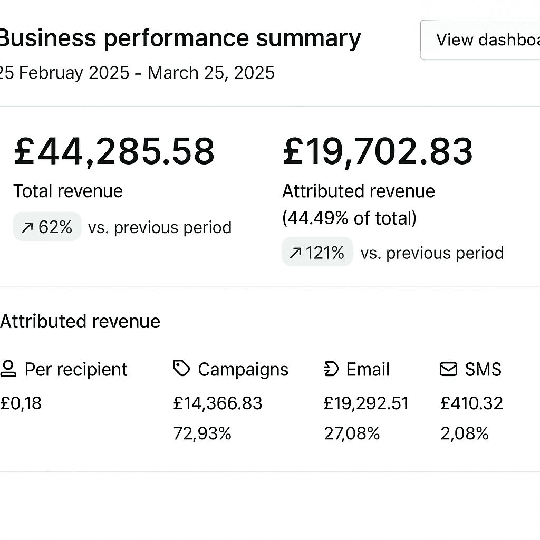Click the £44,285.58 total revenue figure

[x=114, y=151]
